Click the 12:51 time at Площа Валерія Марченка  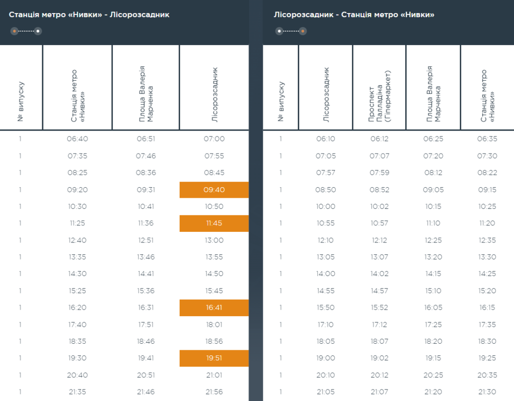coord(146,240)
